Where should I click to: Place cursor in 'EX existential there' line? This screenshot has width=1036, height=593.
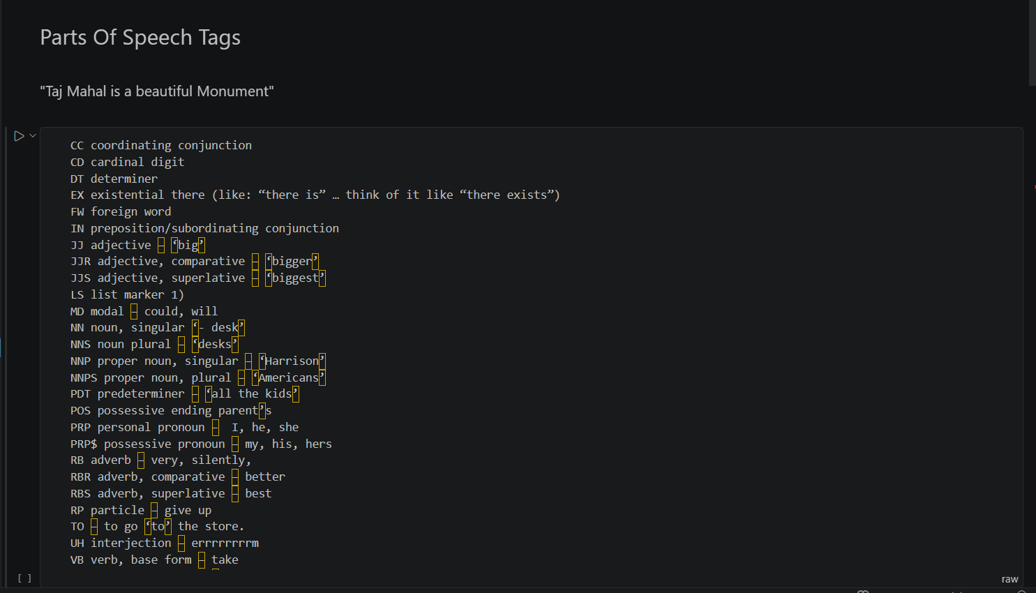315,195
